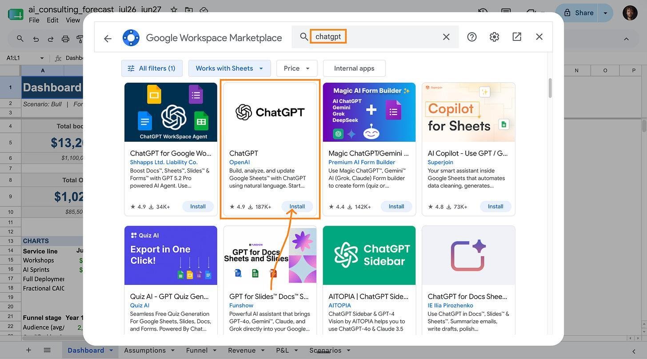Go back with the Marketplace back arrow

pyautogui.click(x=108, y=39)
